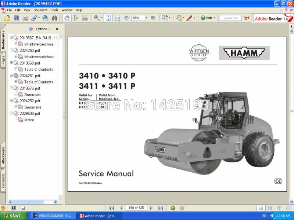The height and width of the screenshot is (220, 294).
Task: Open the Attachments side tab
Action: (x=3, y=155)
